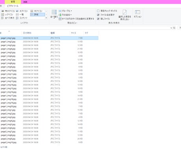The image size is (181, 149).
Task: Toggle the 隠しファイル checkbox
Action: pos(98,19)
